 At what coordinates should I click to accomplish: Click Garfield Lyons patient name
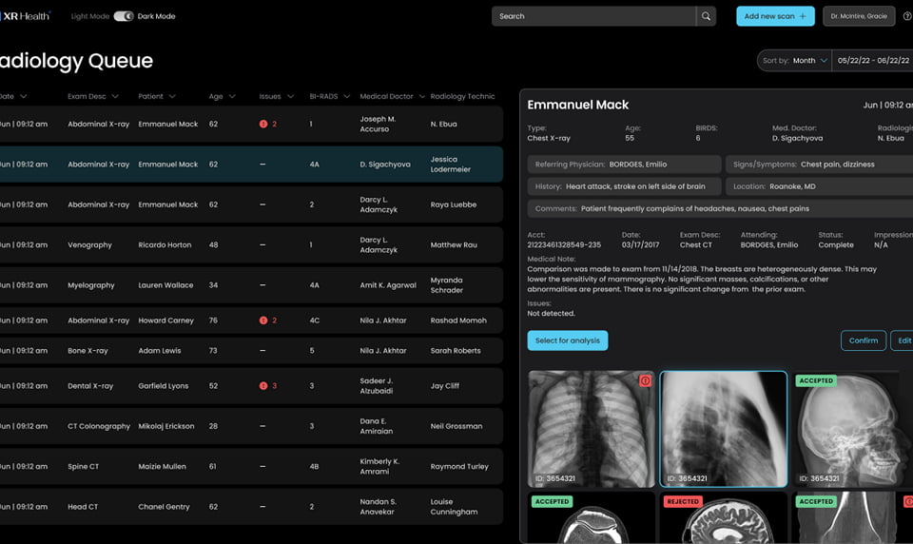[x=163, y=385]
